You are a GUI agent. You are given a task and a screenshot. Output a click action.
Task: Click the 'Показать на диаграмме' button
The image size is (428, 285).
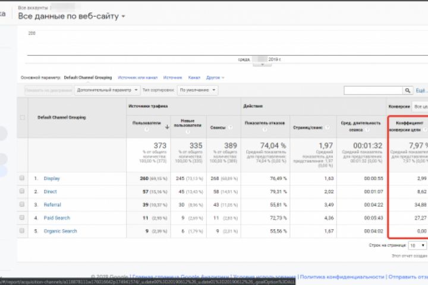coord(48,90)
